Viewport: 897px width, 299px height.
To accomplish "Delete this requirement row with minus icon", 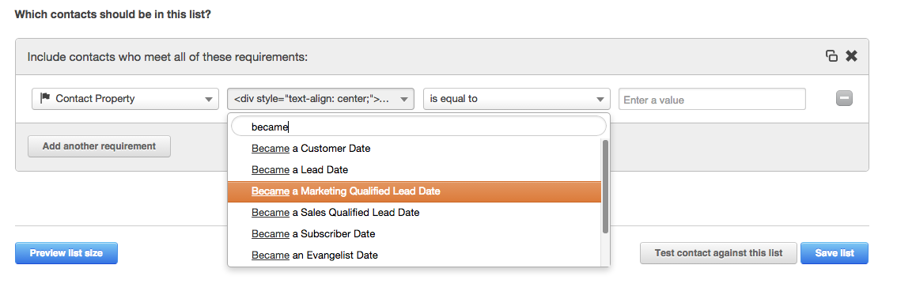I will pos(844,98).
